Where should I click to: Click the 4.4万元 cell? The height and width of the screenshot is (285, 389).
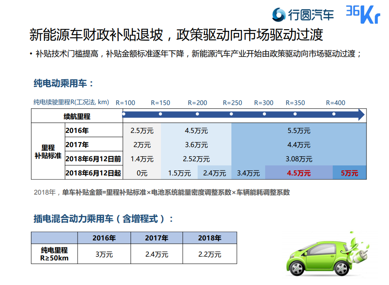pos(299,145)
